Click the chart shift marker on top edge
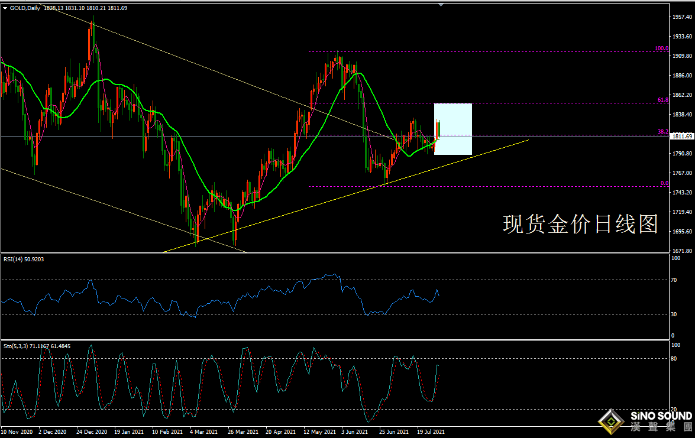The image size is (695, 438). (441, 5)
